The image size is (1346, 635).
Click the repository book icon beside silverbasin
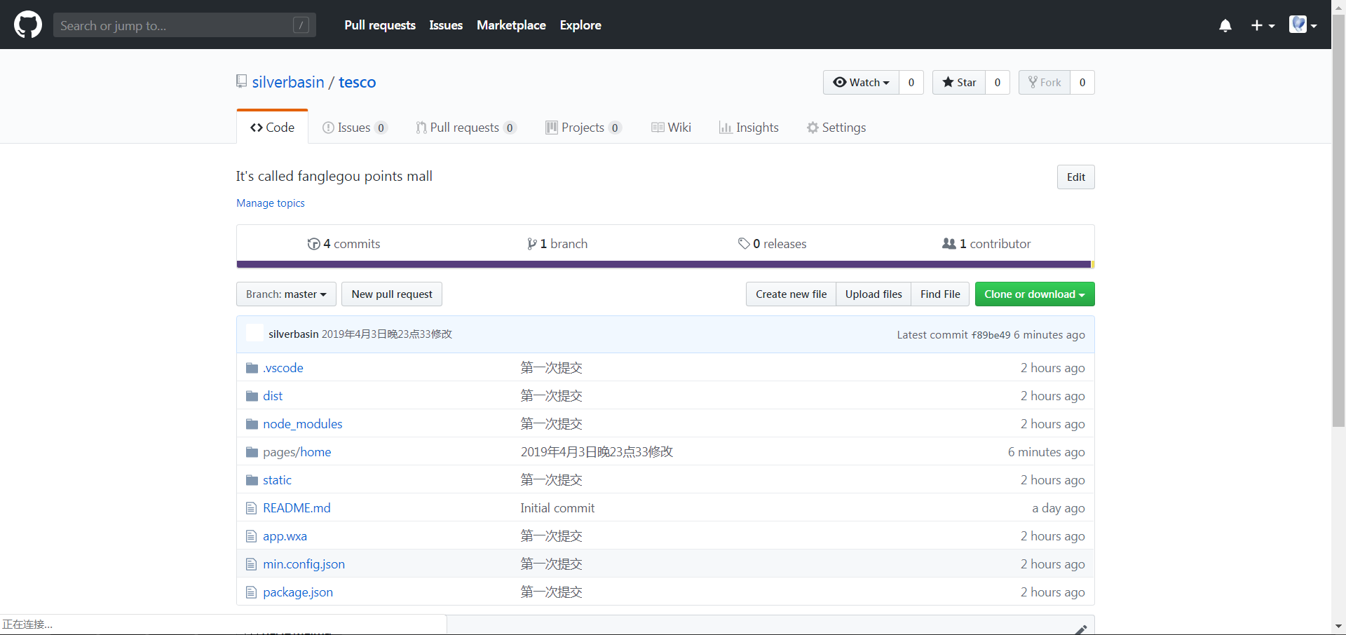click(x=241, y=81)
